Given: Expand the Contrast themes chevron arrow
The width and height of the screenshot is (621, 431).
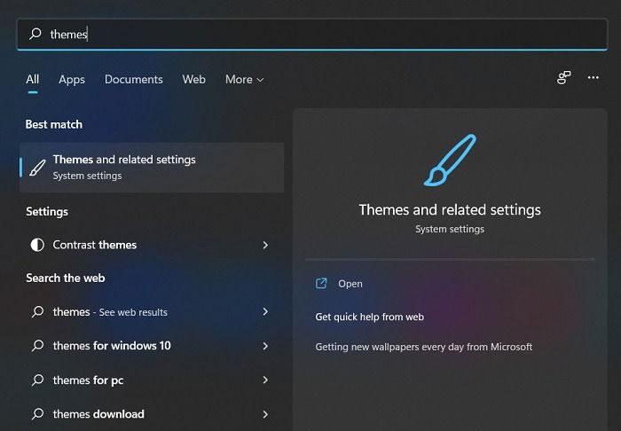Looking at the screenshot, I should pyautogui.click(x=265, y=245).
